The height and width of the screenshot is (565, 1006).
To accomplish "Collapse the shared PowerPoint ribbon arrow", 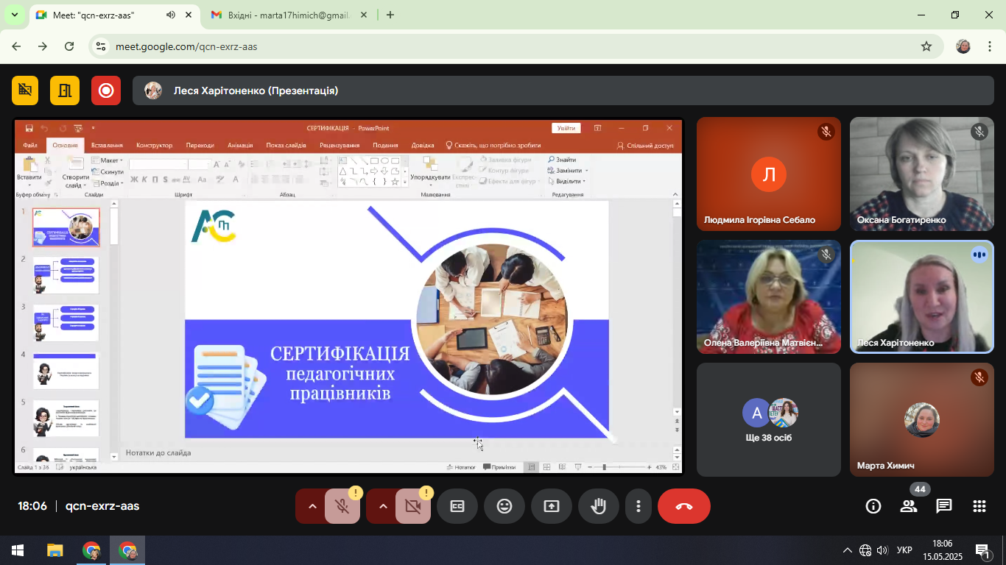I will tap(676, 194).
